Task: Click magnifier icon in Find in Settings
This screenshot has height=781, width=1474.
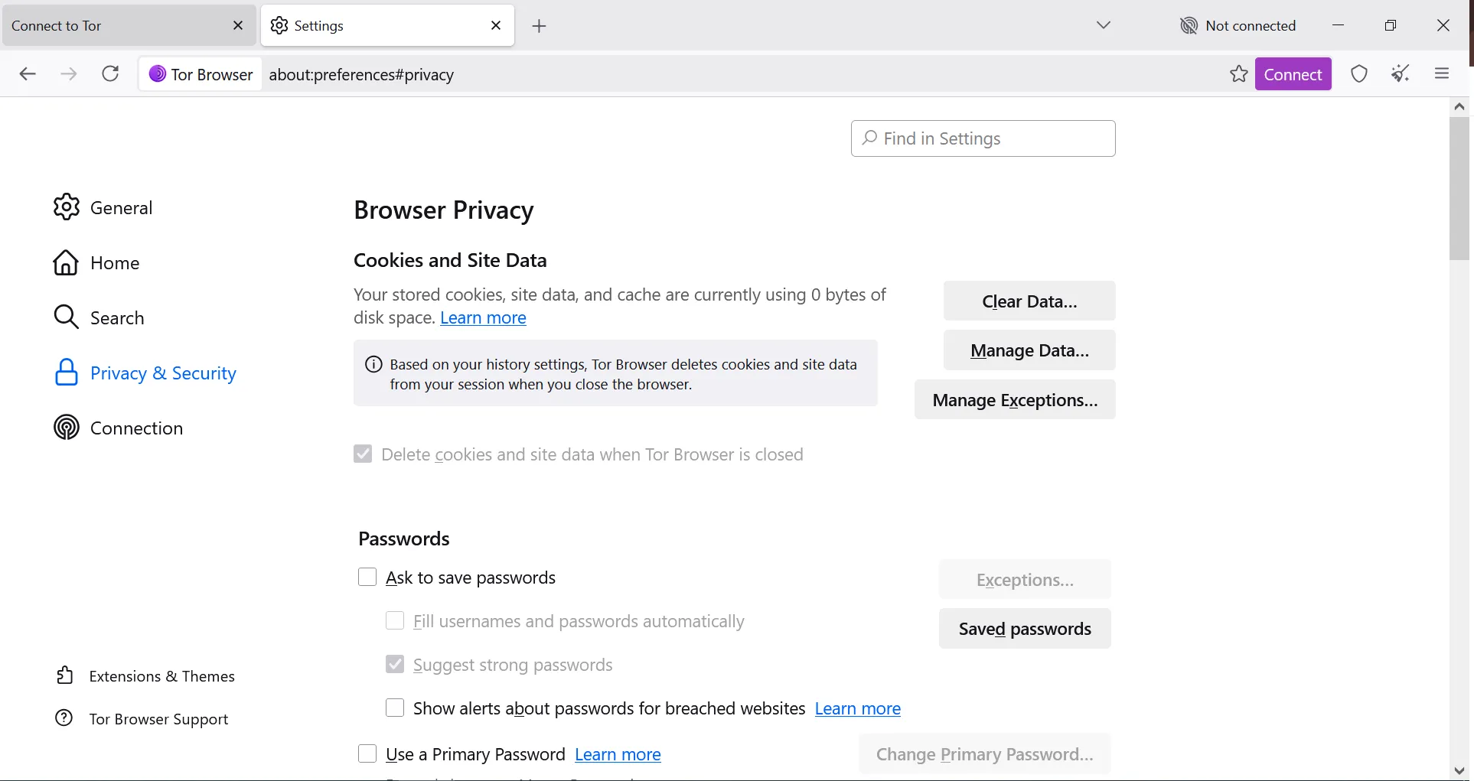Action: tap(869, 138)
